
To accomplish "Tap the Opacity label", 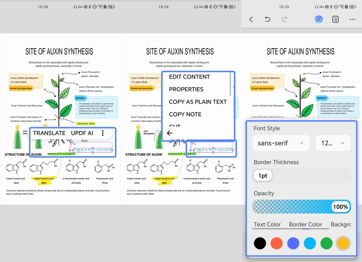I will pyautogui.click(x=264, y=193).
